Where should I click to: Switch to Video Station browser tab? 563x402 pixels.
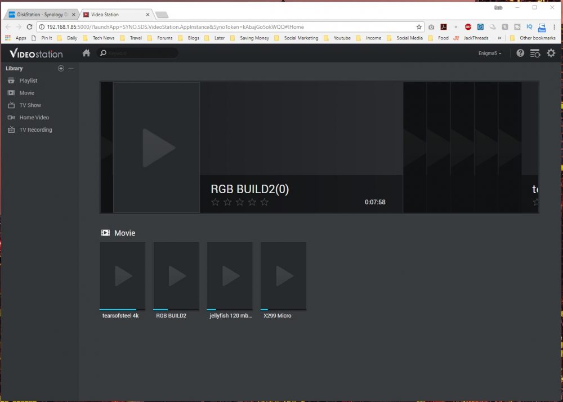pos(115,15)
